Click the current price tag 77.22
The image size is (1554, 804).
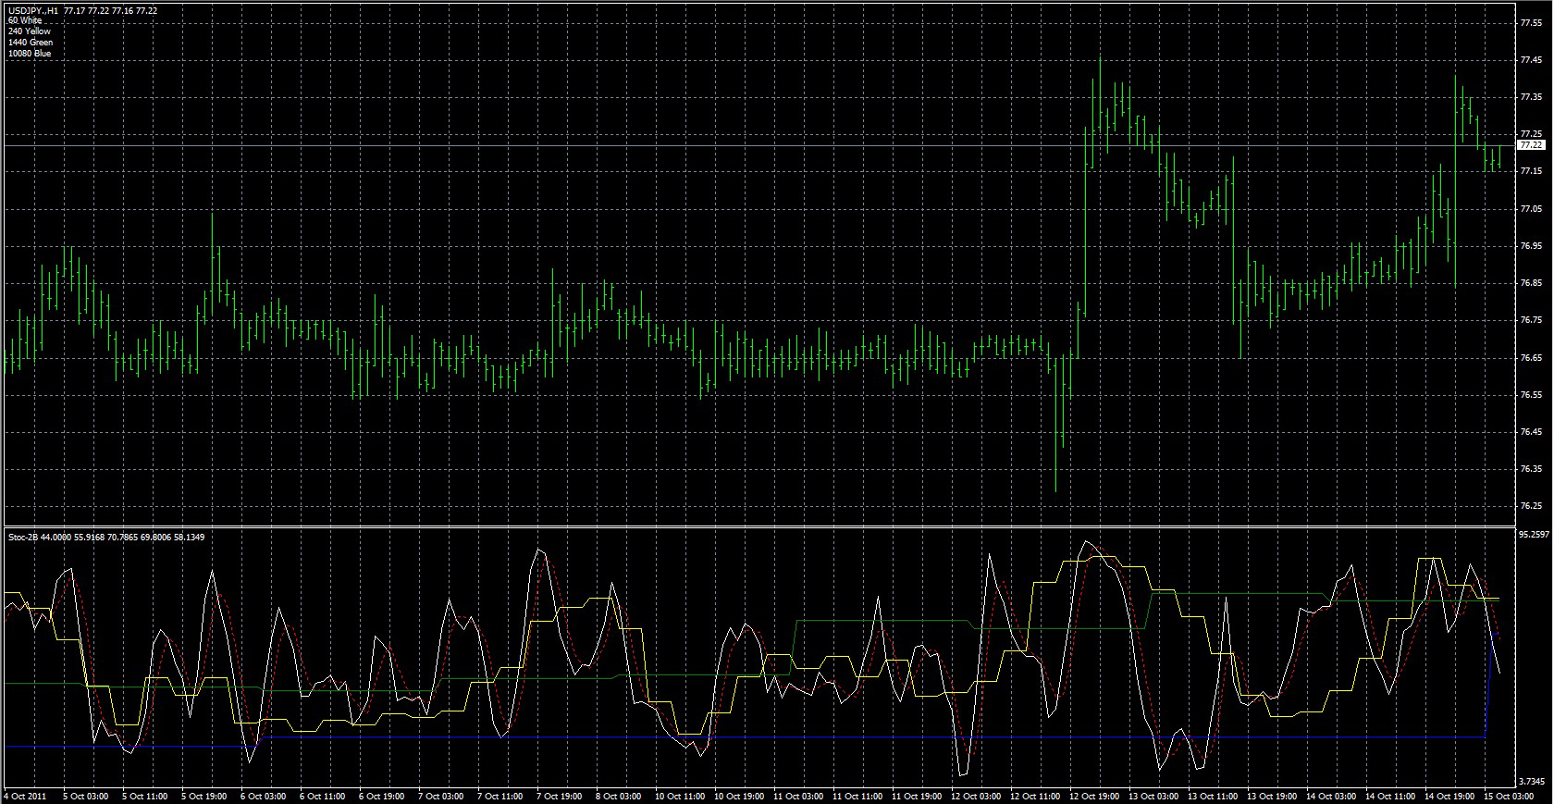(x=1531, y=145)
